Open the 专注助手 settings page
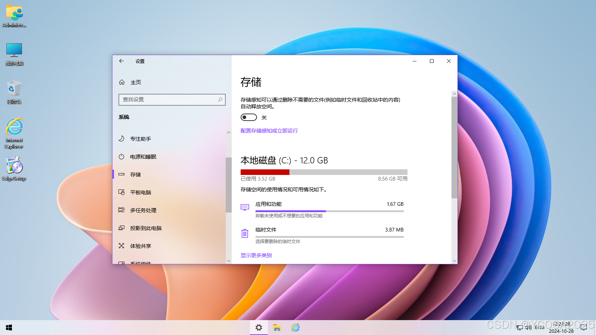Viewport: 596px width, 335px height. point(169,139)
